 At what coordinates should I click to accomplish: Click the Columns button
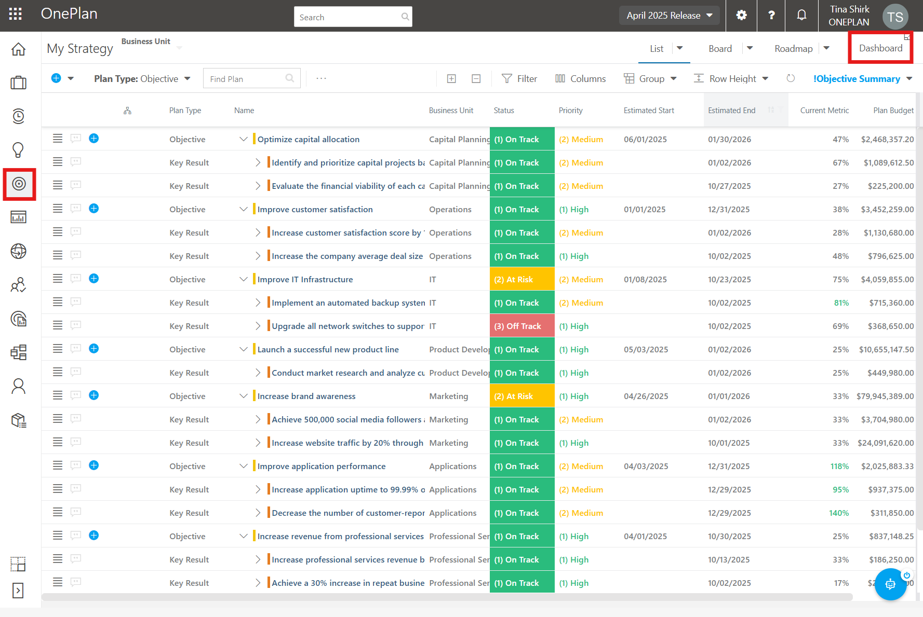pyautogui.click(x=581, y=79)
